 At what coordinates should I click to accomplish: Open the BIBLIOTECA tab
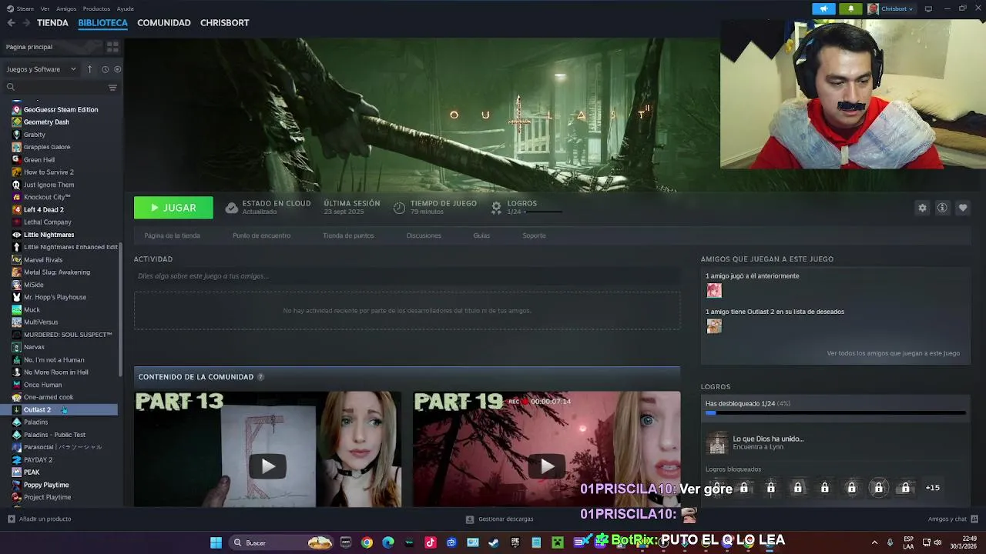point(102,23)
